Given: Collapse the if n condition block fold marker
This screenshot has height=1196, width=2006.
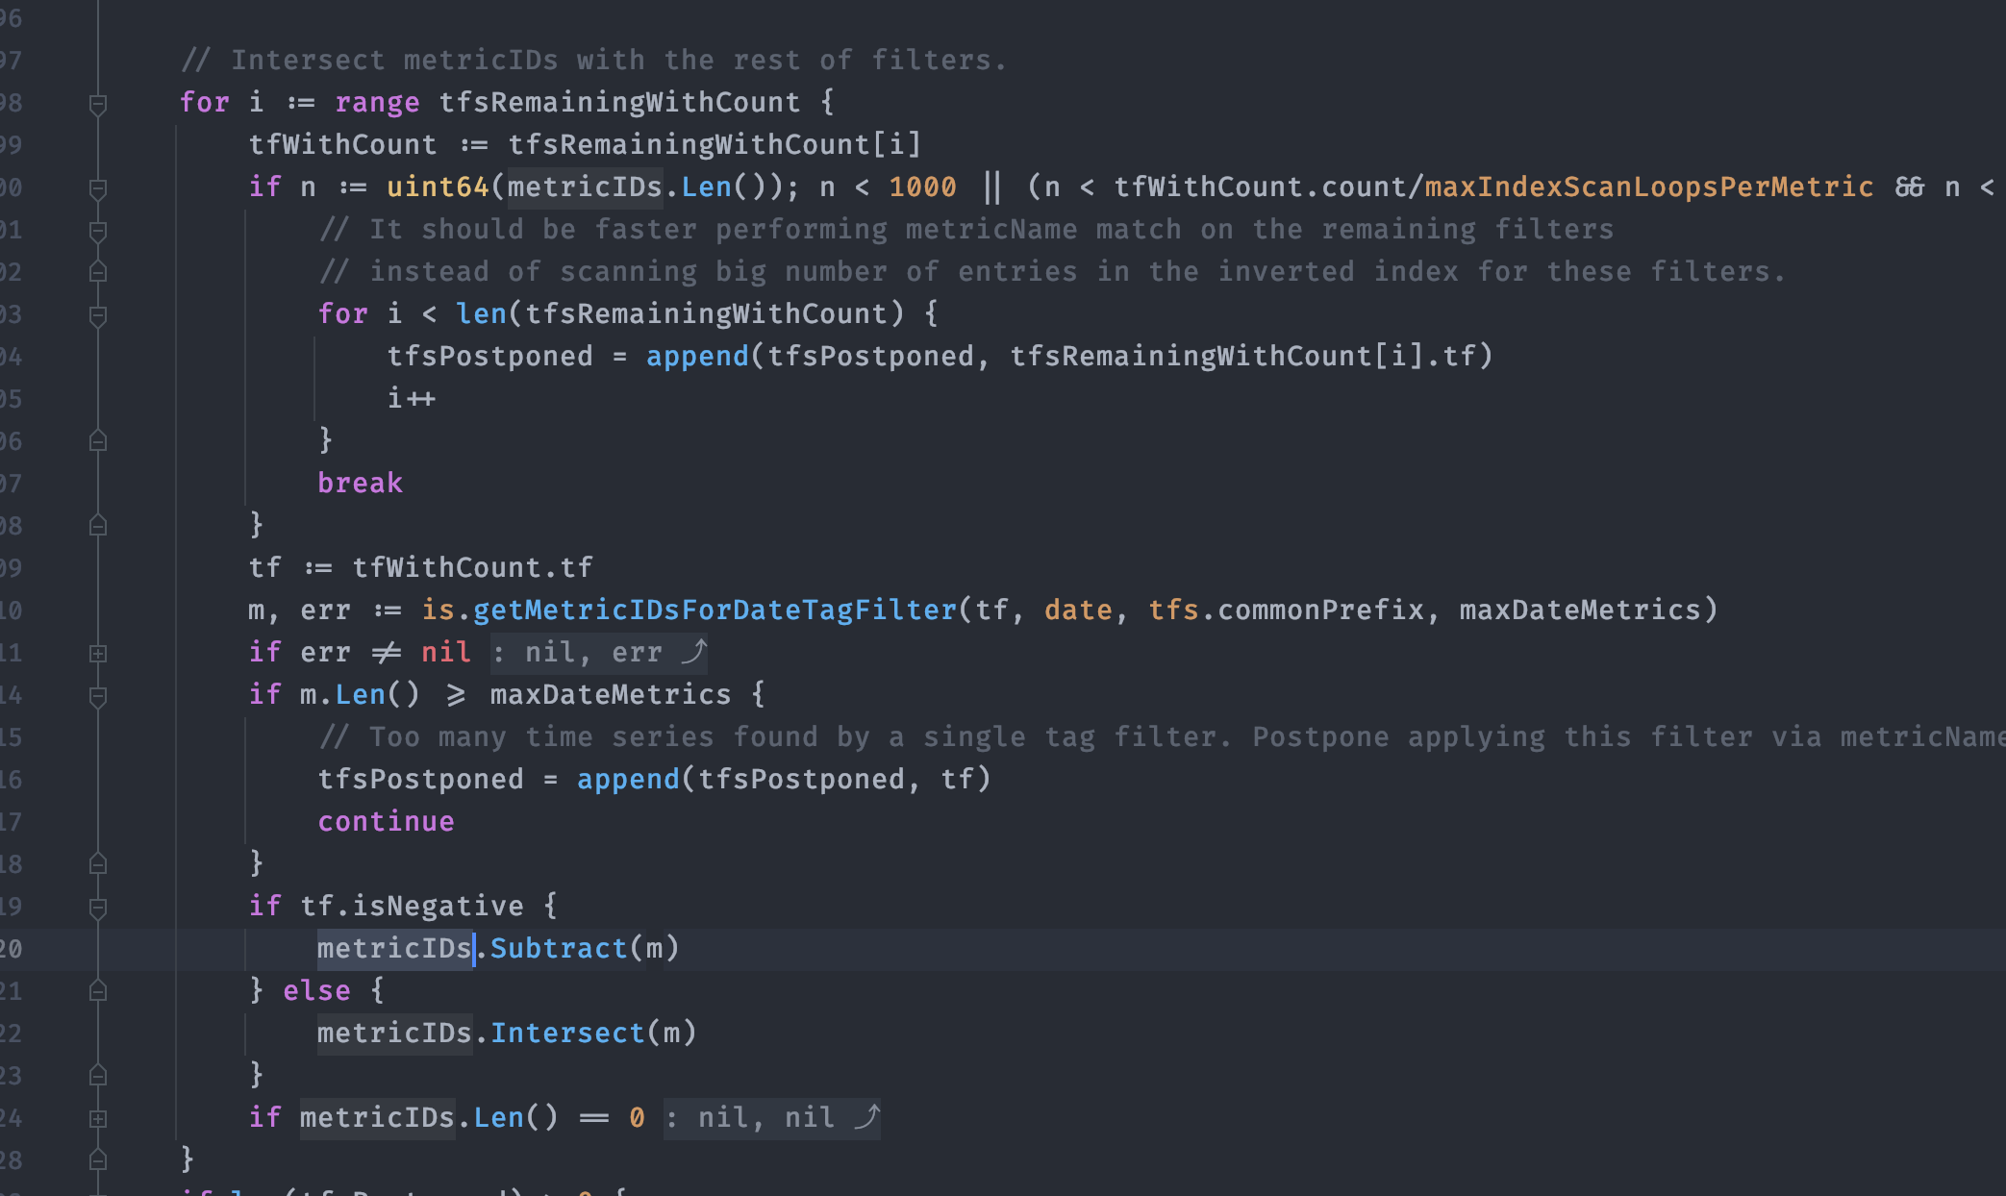Looking at the screenshot, I should point(96,188).
